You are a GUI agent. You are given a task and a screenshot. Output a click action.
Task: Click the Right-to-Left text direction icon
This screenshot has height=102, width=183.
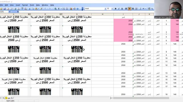coord(144,9)
